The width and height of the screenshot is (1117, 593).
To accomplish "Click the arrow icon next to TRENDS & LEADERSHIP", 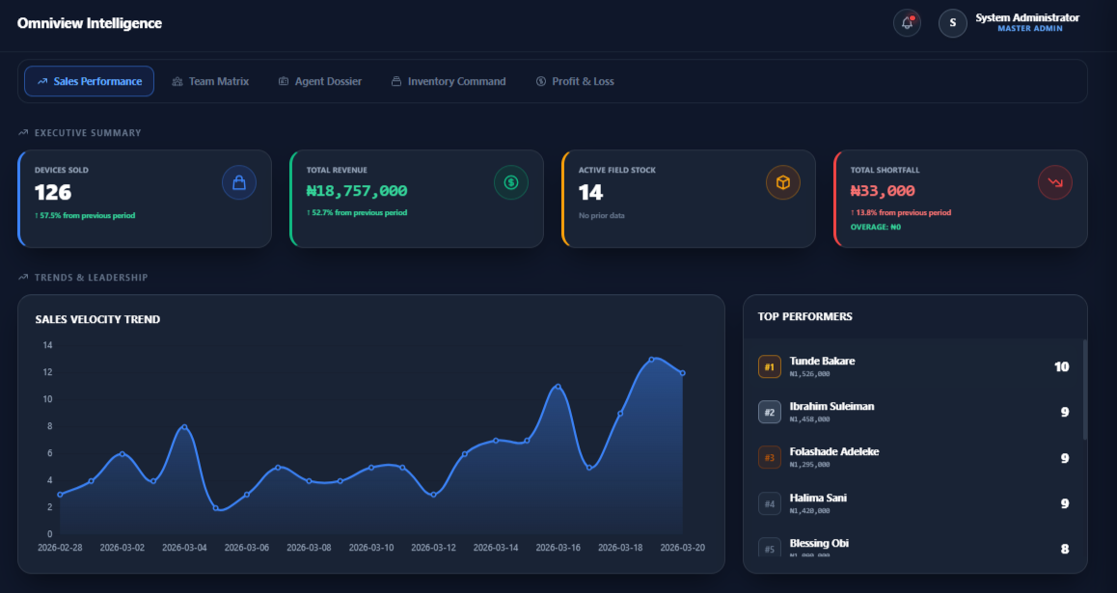I will [22, 277].
